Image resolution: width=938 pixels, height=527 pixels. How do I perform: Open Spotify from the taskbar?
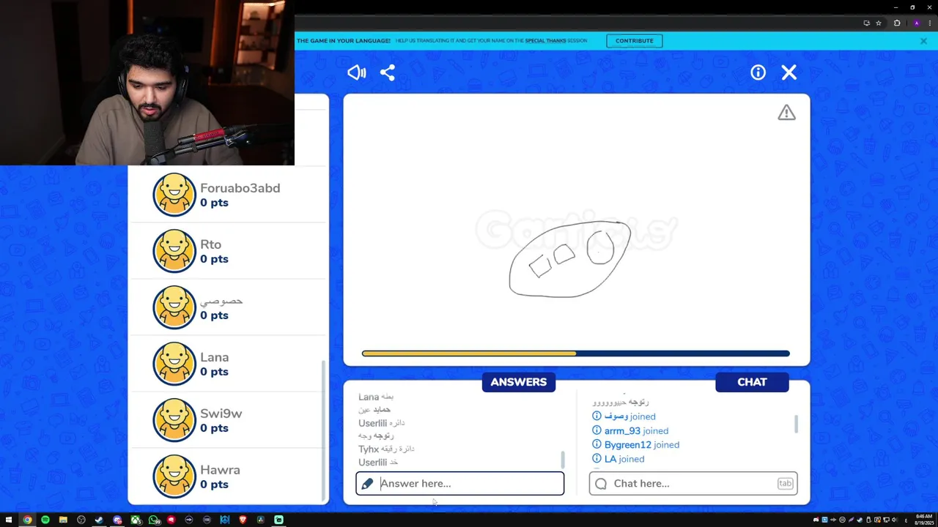click(x=45, y=520)
